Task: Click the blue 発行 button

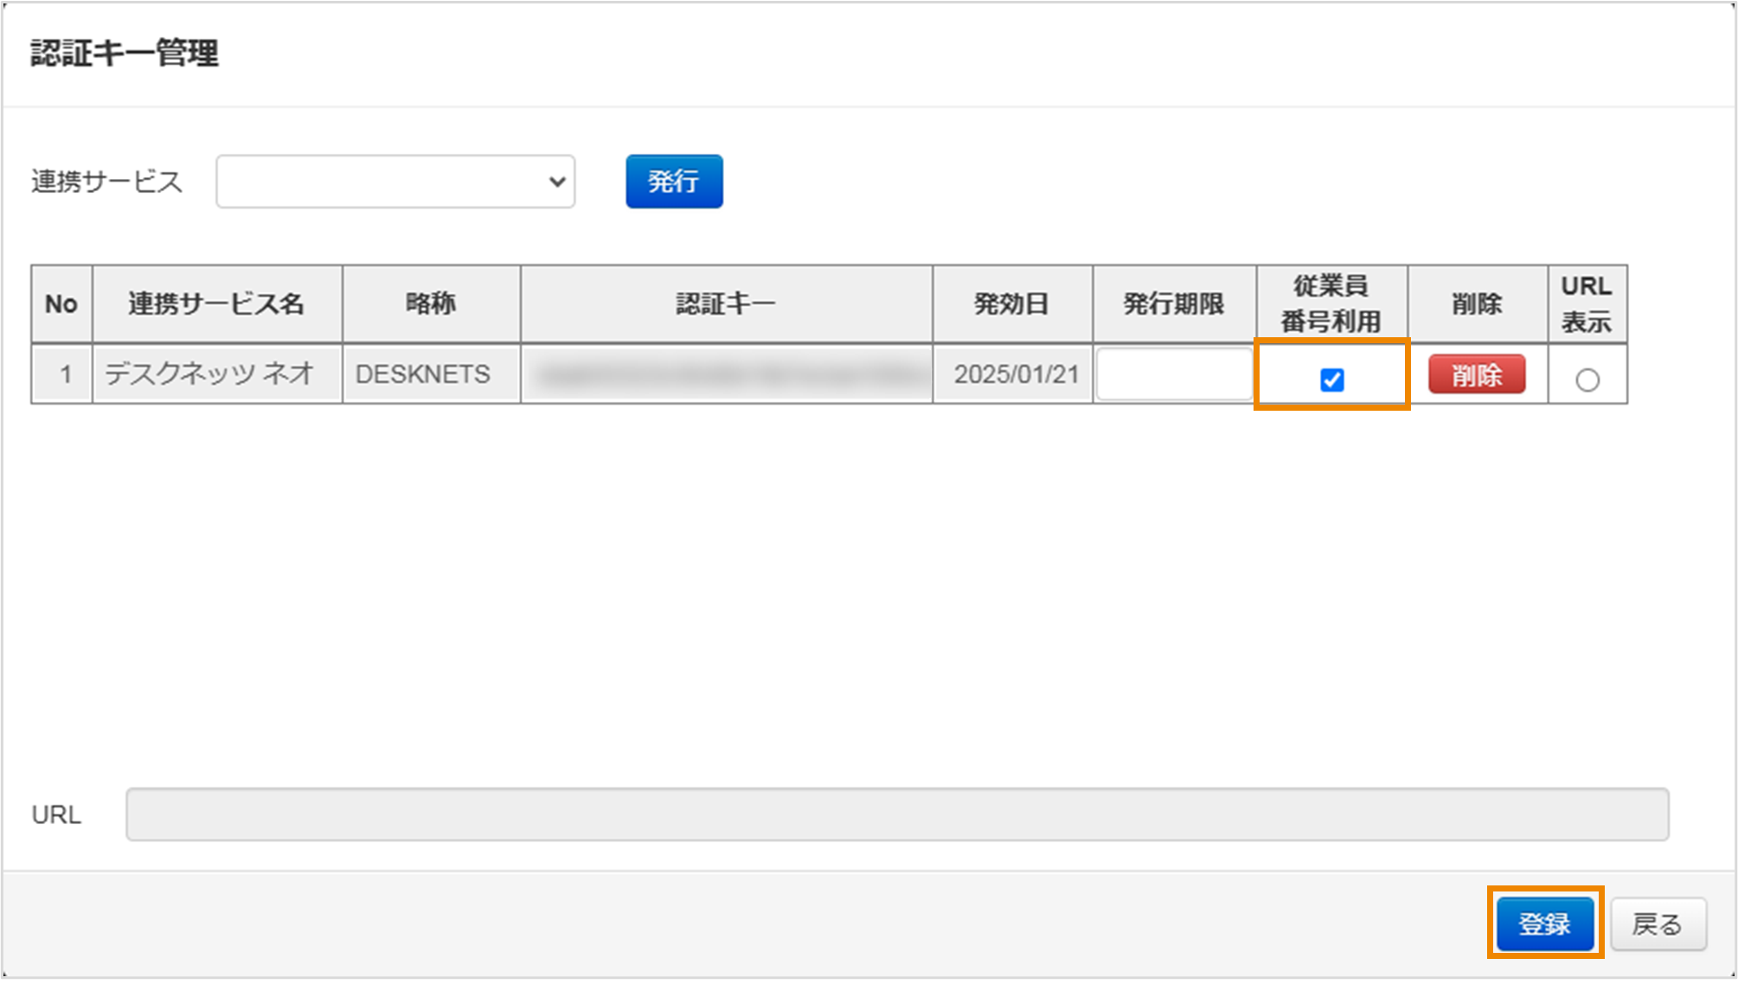Action: [x=674, y=182]
